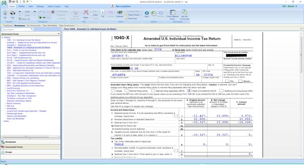Click the Return Notes icon
Image resolution: width=304 pixels, height=165 pixels.
tap(127, 15)
